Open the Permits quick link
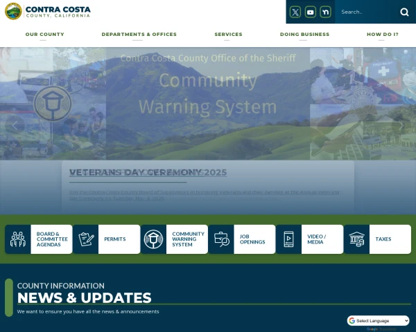 coord(106,239)
